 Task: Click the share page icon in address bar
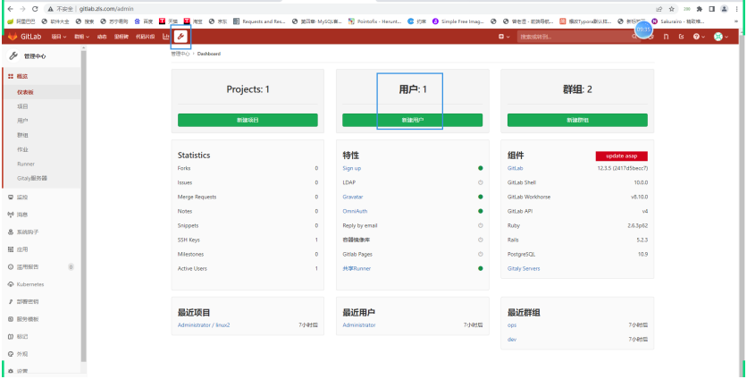click(659, 9)
